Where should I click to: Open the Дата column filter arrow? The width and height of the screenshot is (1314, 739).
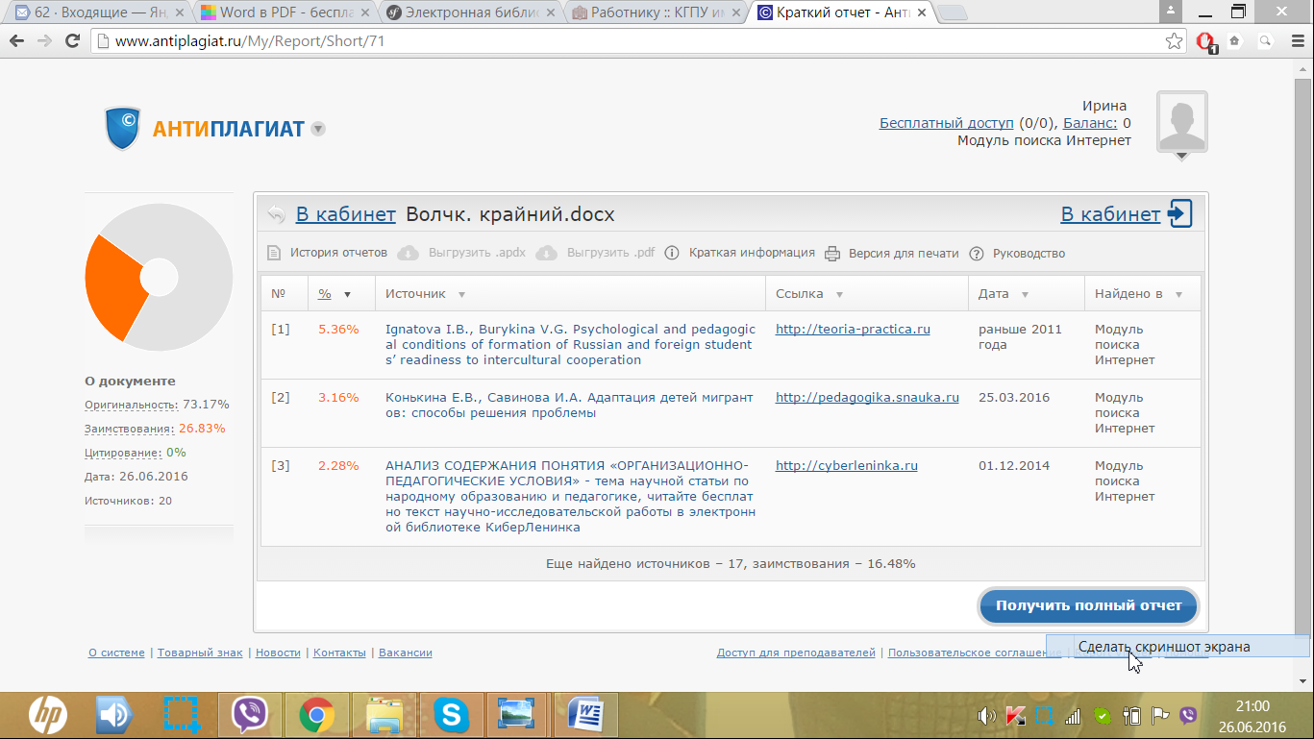click(1025, 295)
